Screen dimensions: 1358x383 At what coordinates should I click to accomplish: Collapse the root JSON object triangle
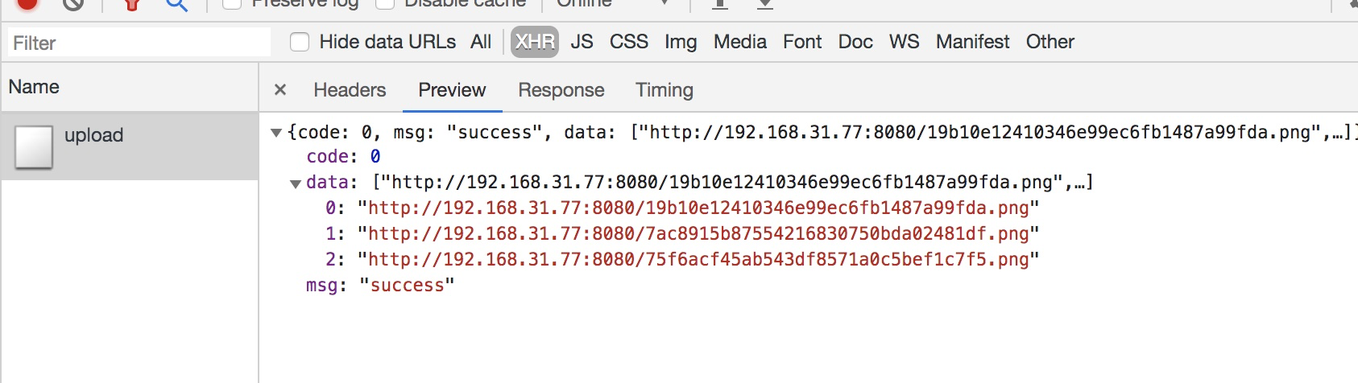276,133
